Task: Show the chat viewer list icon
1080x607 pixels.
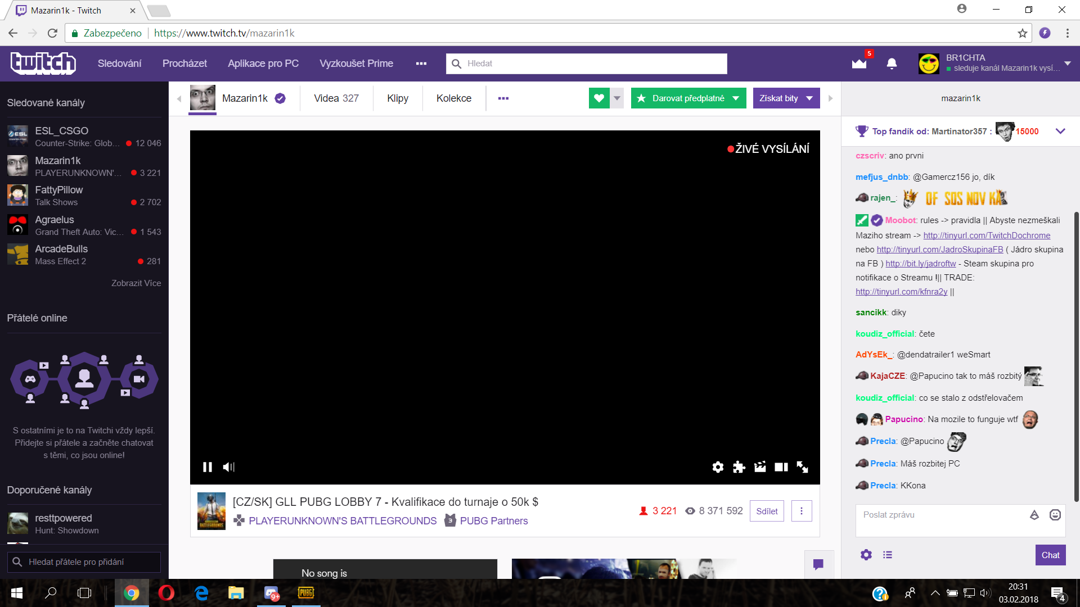Action: point(888,555)
